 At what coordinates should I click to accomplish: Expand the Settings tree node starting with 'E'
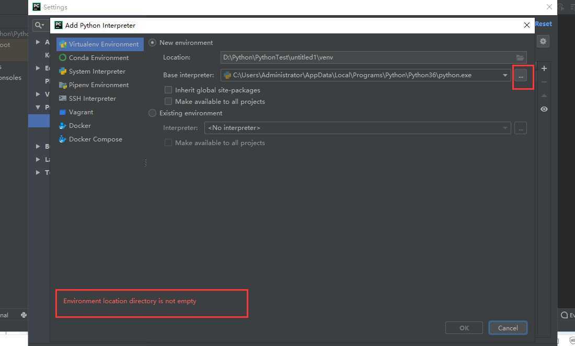tap(38, 68)
